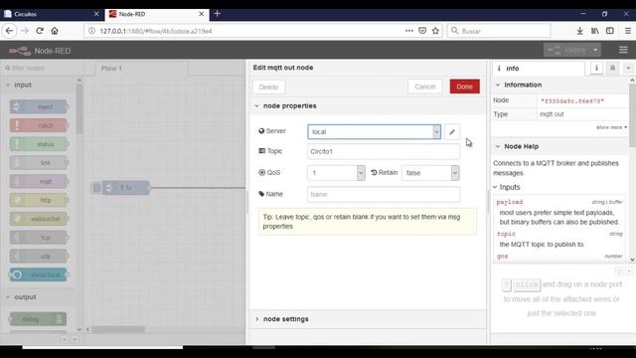Select the info sidebar tab
The height and width of the screenshot is (358, 636).
pyautogui.click(x=539, y=69)
